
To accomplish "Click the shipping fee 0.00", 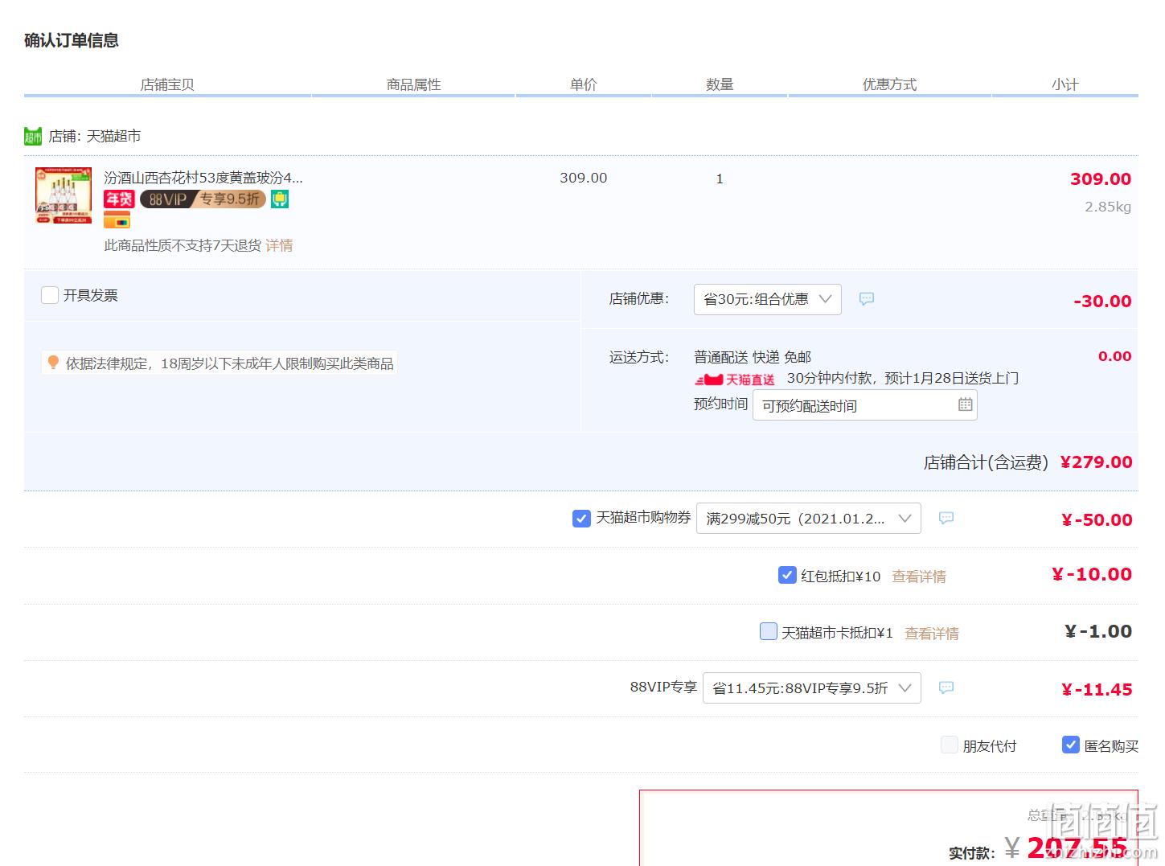I will click(x=1115, y=356).
